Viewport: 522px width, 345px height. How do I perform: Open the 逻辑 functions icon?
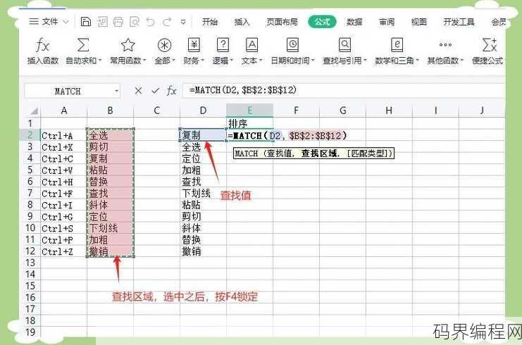click(223, 44)
